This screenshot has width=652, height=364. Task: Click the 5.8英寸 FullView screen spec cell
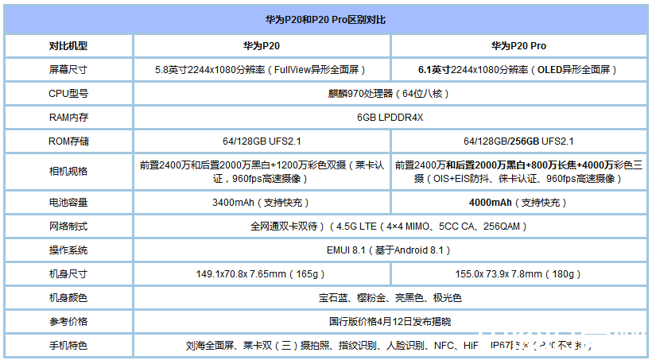261,70
